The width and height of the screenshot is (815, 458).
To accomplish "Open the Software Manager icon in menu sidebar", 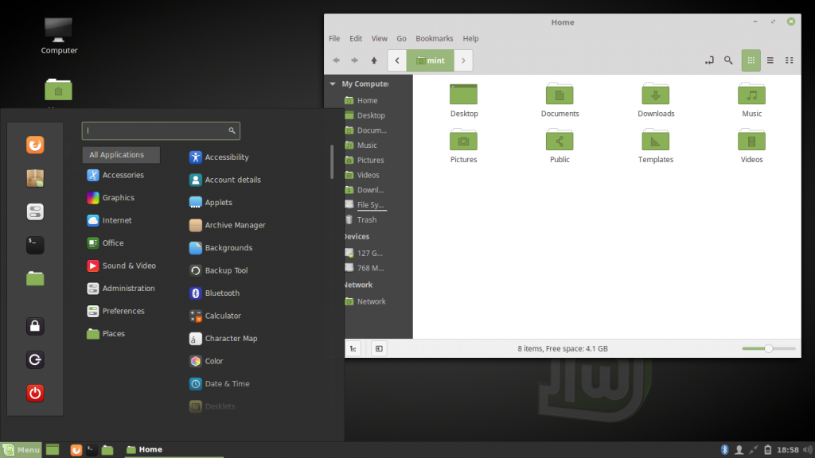I will coord(34,178).
